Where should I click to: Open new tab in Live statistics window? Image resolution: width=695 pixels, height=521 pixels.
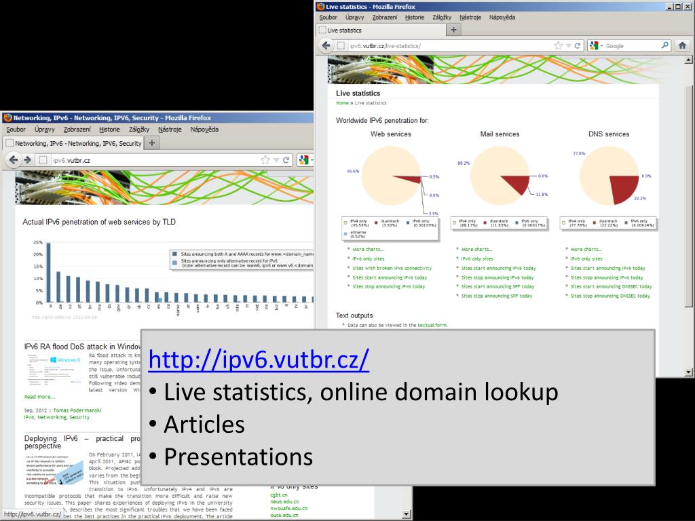coord(453,30)
